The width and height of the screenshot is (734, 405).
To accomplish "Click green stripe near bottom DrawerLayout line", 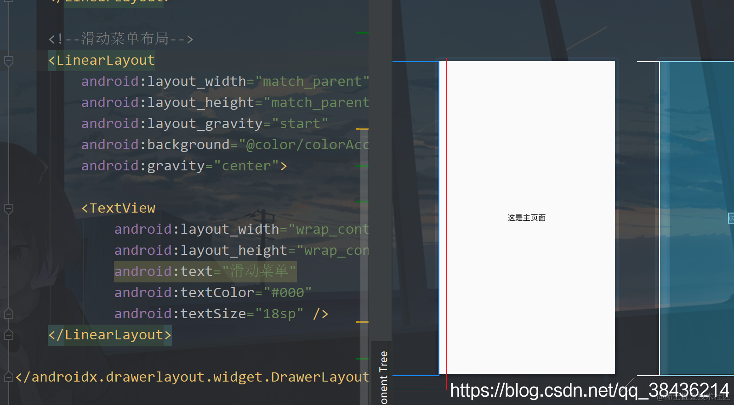I will (362, 359).
